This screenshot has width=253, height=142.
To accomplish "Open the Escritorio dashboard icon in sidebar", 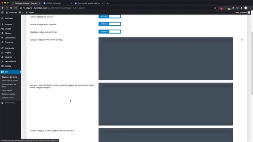I will pos(2,19).
